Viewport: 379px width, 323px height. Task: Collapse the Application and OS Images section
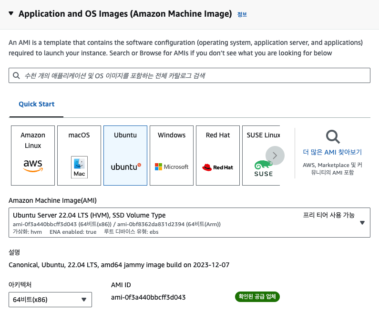click(11, 13)
